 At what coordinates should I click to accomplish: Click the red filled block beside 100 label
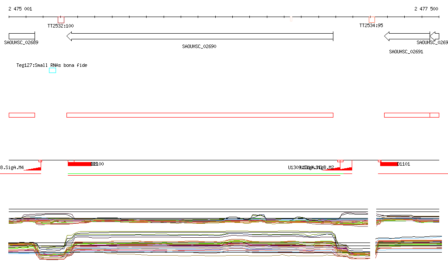point(80,164)
